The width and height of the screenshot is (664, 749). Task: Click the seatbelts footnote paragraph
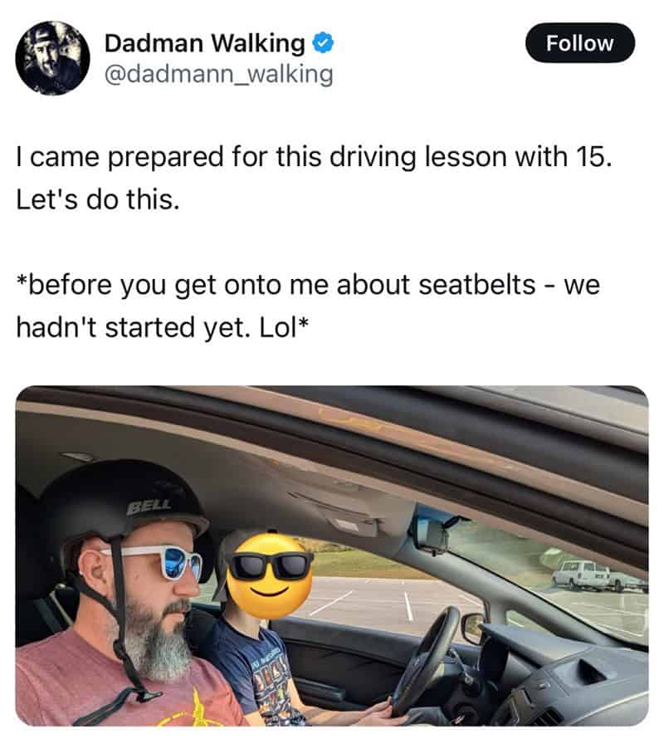tap(308, 306)
